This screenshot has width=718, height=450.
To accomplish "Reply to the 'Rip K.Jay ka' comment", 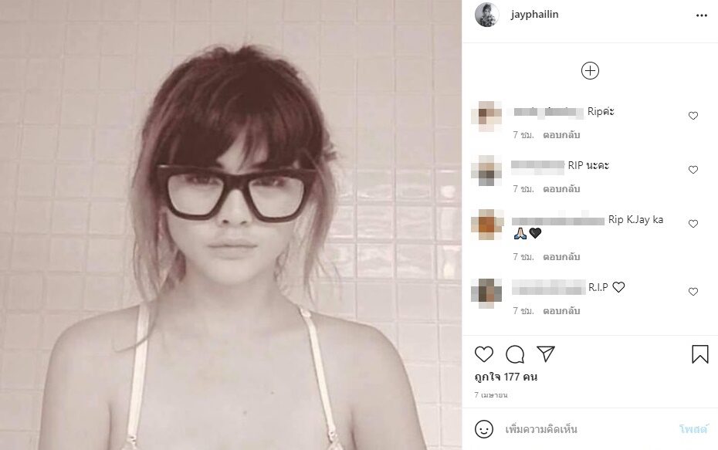I will coord(561,257).
